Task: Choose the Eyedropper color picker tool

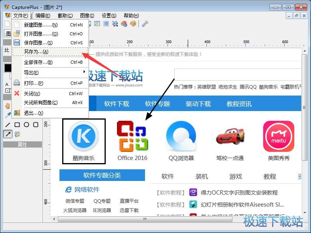Action: pyautogui.click(x=7, y=115)
